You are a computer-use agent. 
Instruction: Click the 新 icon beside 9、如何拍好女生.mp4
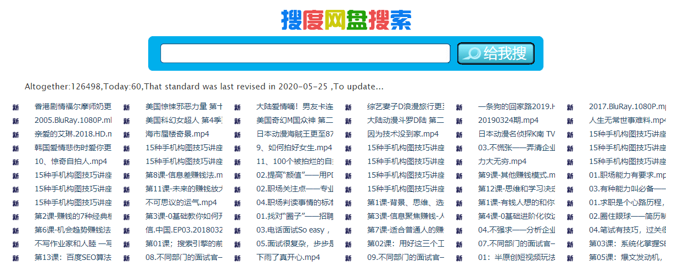pyautogui.click(x=237, y=148)
